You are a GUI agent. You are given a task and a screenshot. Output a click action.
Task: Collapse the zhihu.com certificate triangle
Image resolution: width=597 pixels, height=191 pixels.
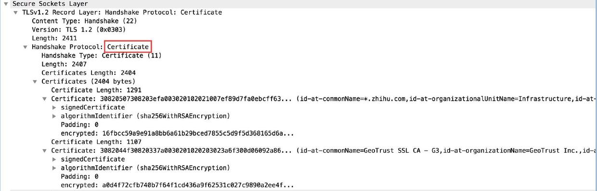pyautogui.click(x=44, y=99)
